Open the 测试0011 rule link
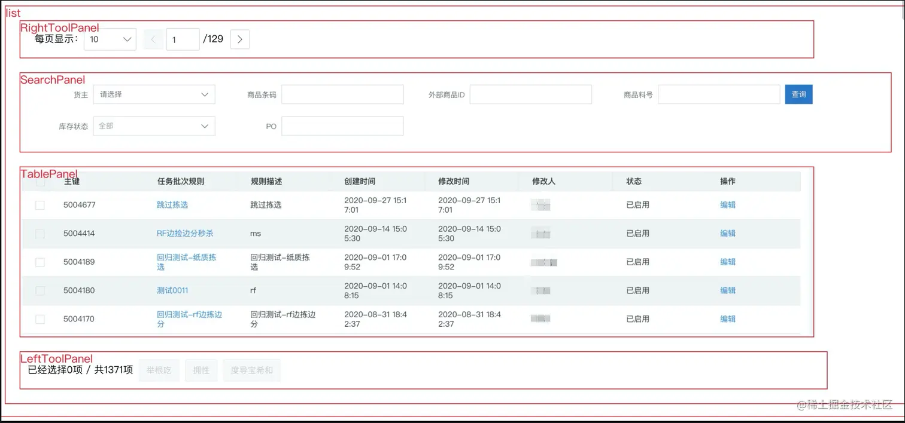Viewport: 905px width, 423px height. click(x=172, y=290)
